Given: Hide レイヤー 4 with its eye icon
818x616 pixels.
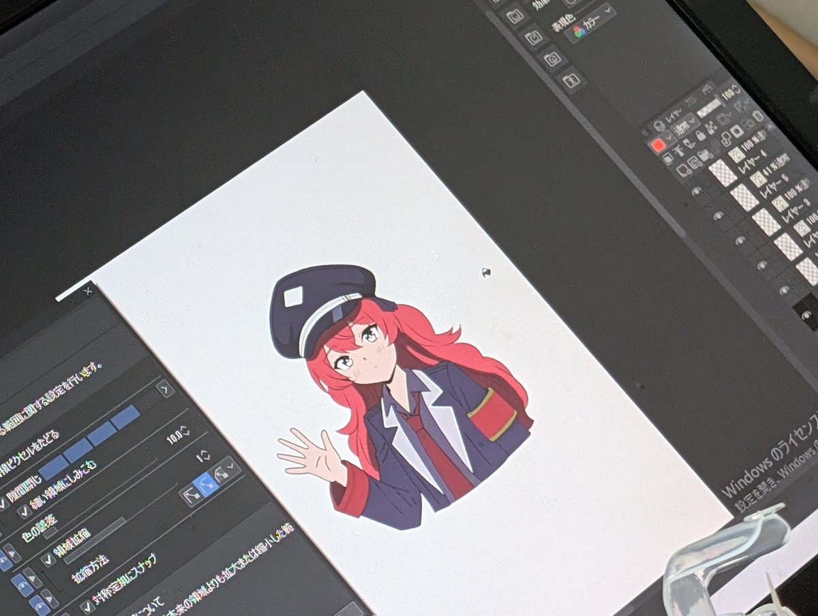Looking at the screenshot, I should (x=697, y=191).
